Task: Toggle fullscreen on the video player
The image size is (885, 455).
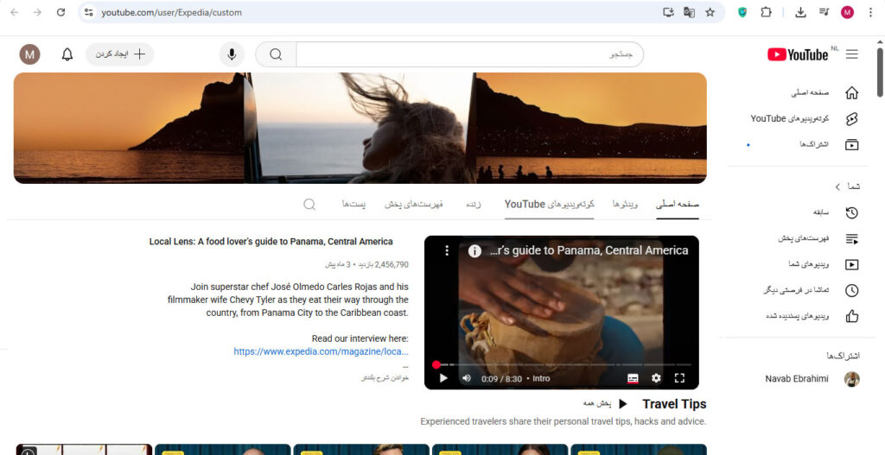Action: pyautogui.click(x=679, y=378)
